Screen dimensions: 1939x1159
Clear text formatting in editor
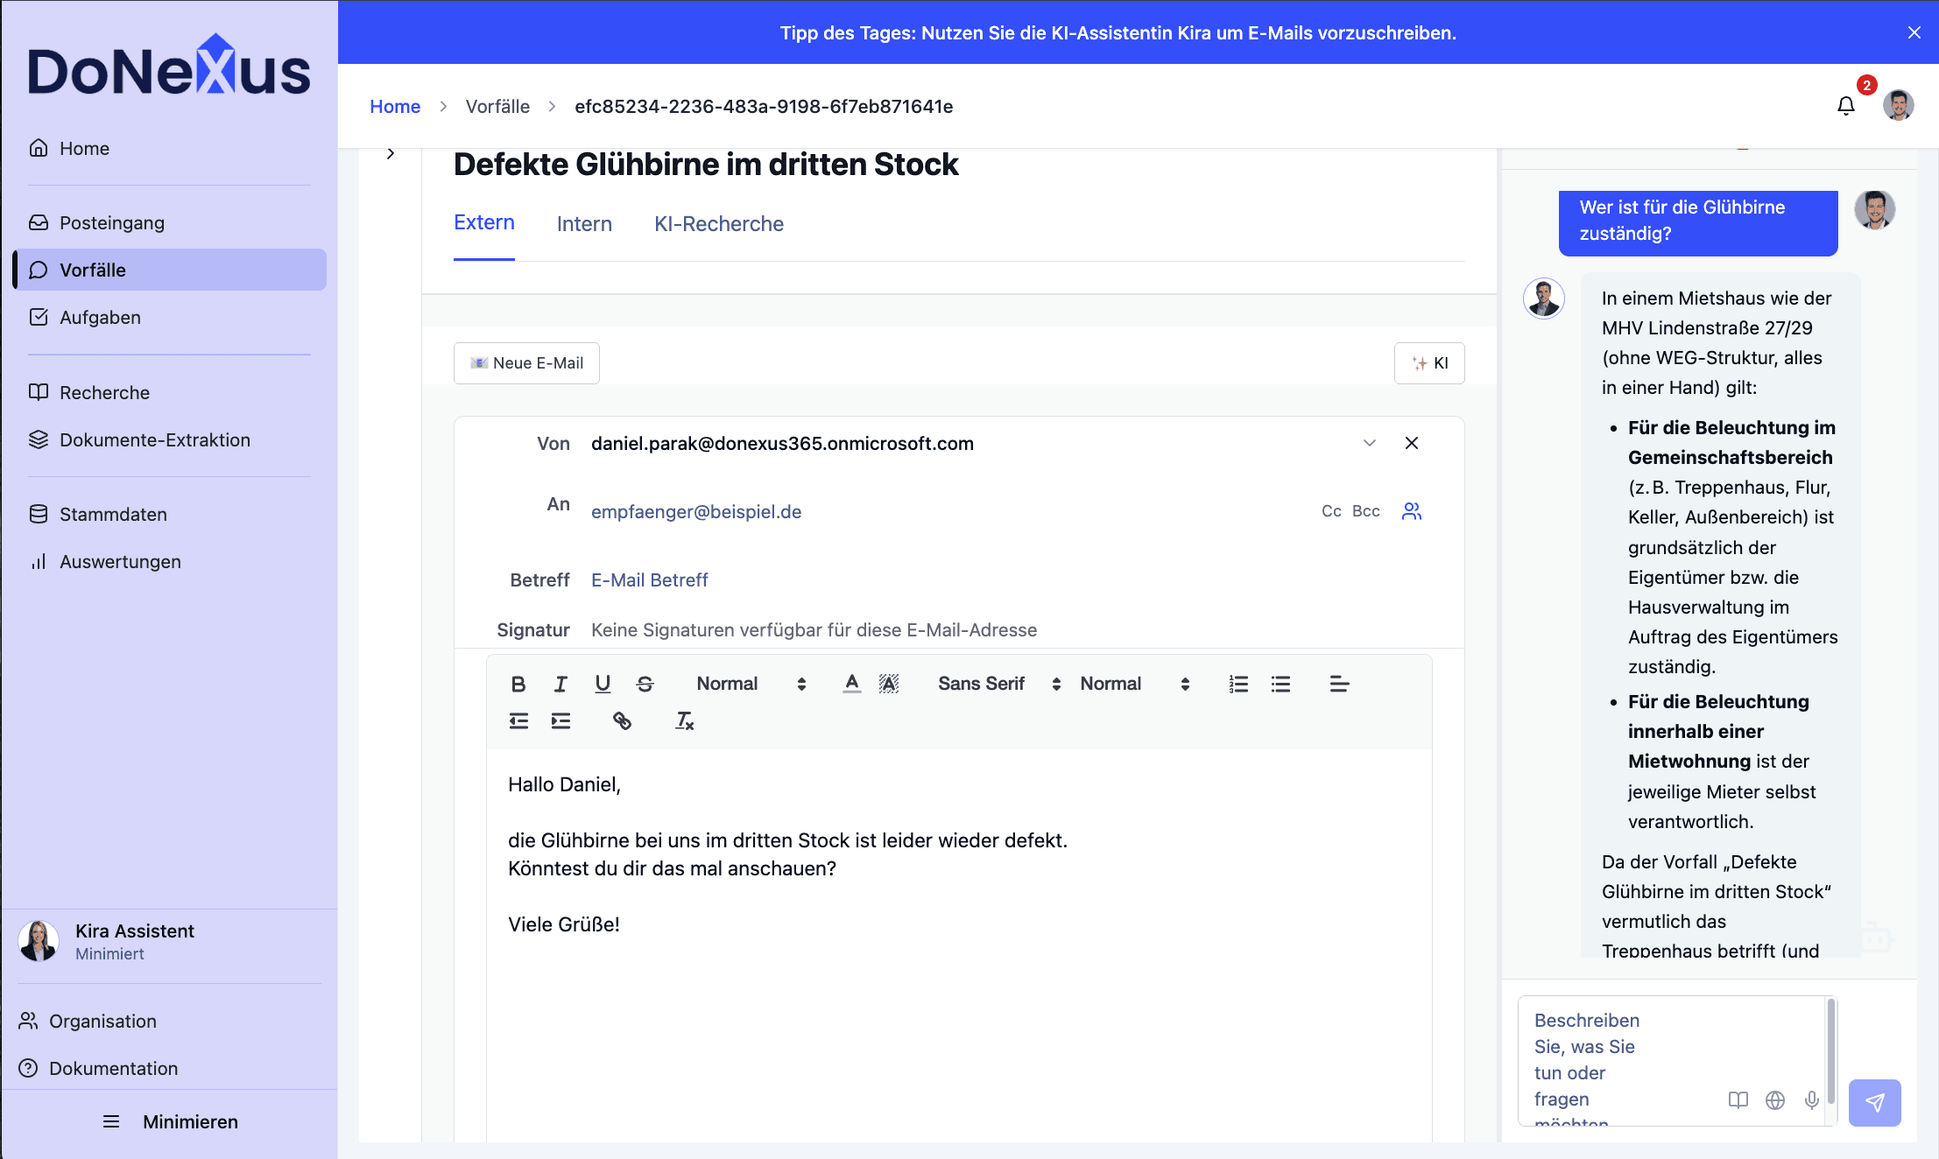684,720
